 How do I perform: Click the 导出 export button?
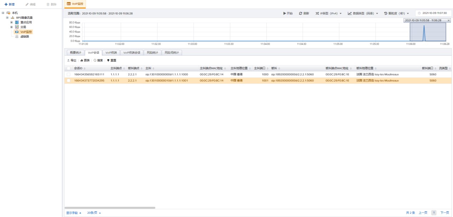point(72,60)
